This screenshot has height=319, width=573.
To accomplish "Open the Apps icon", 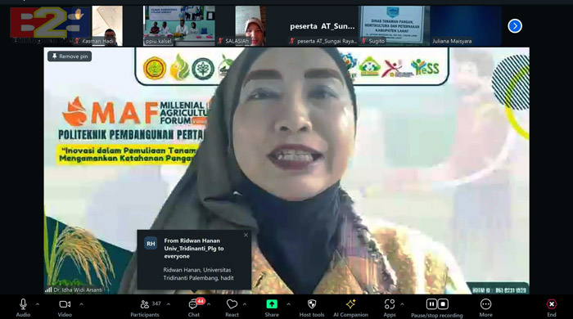I will click(x=390, y=304).
